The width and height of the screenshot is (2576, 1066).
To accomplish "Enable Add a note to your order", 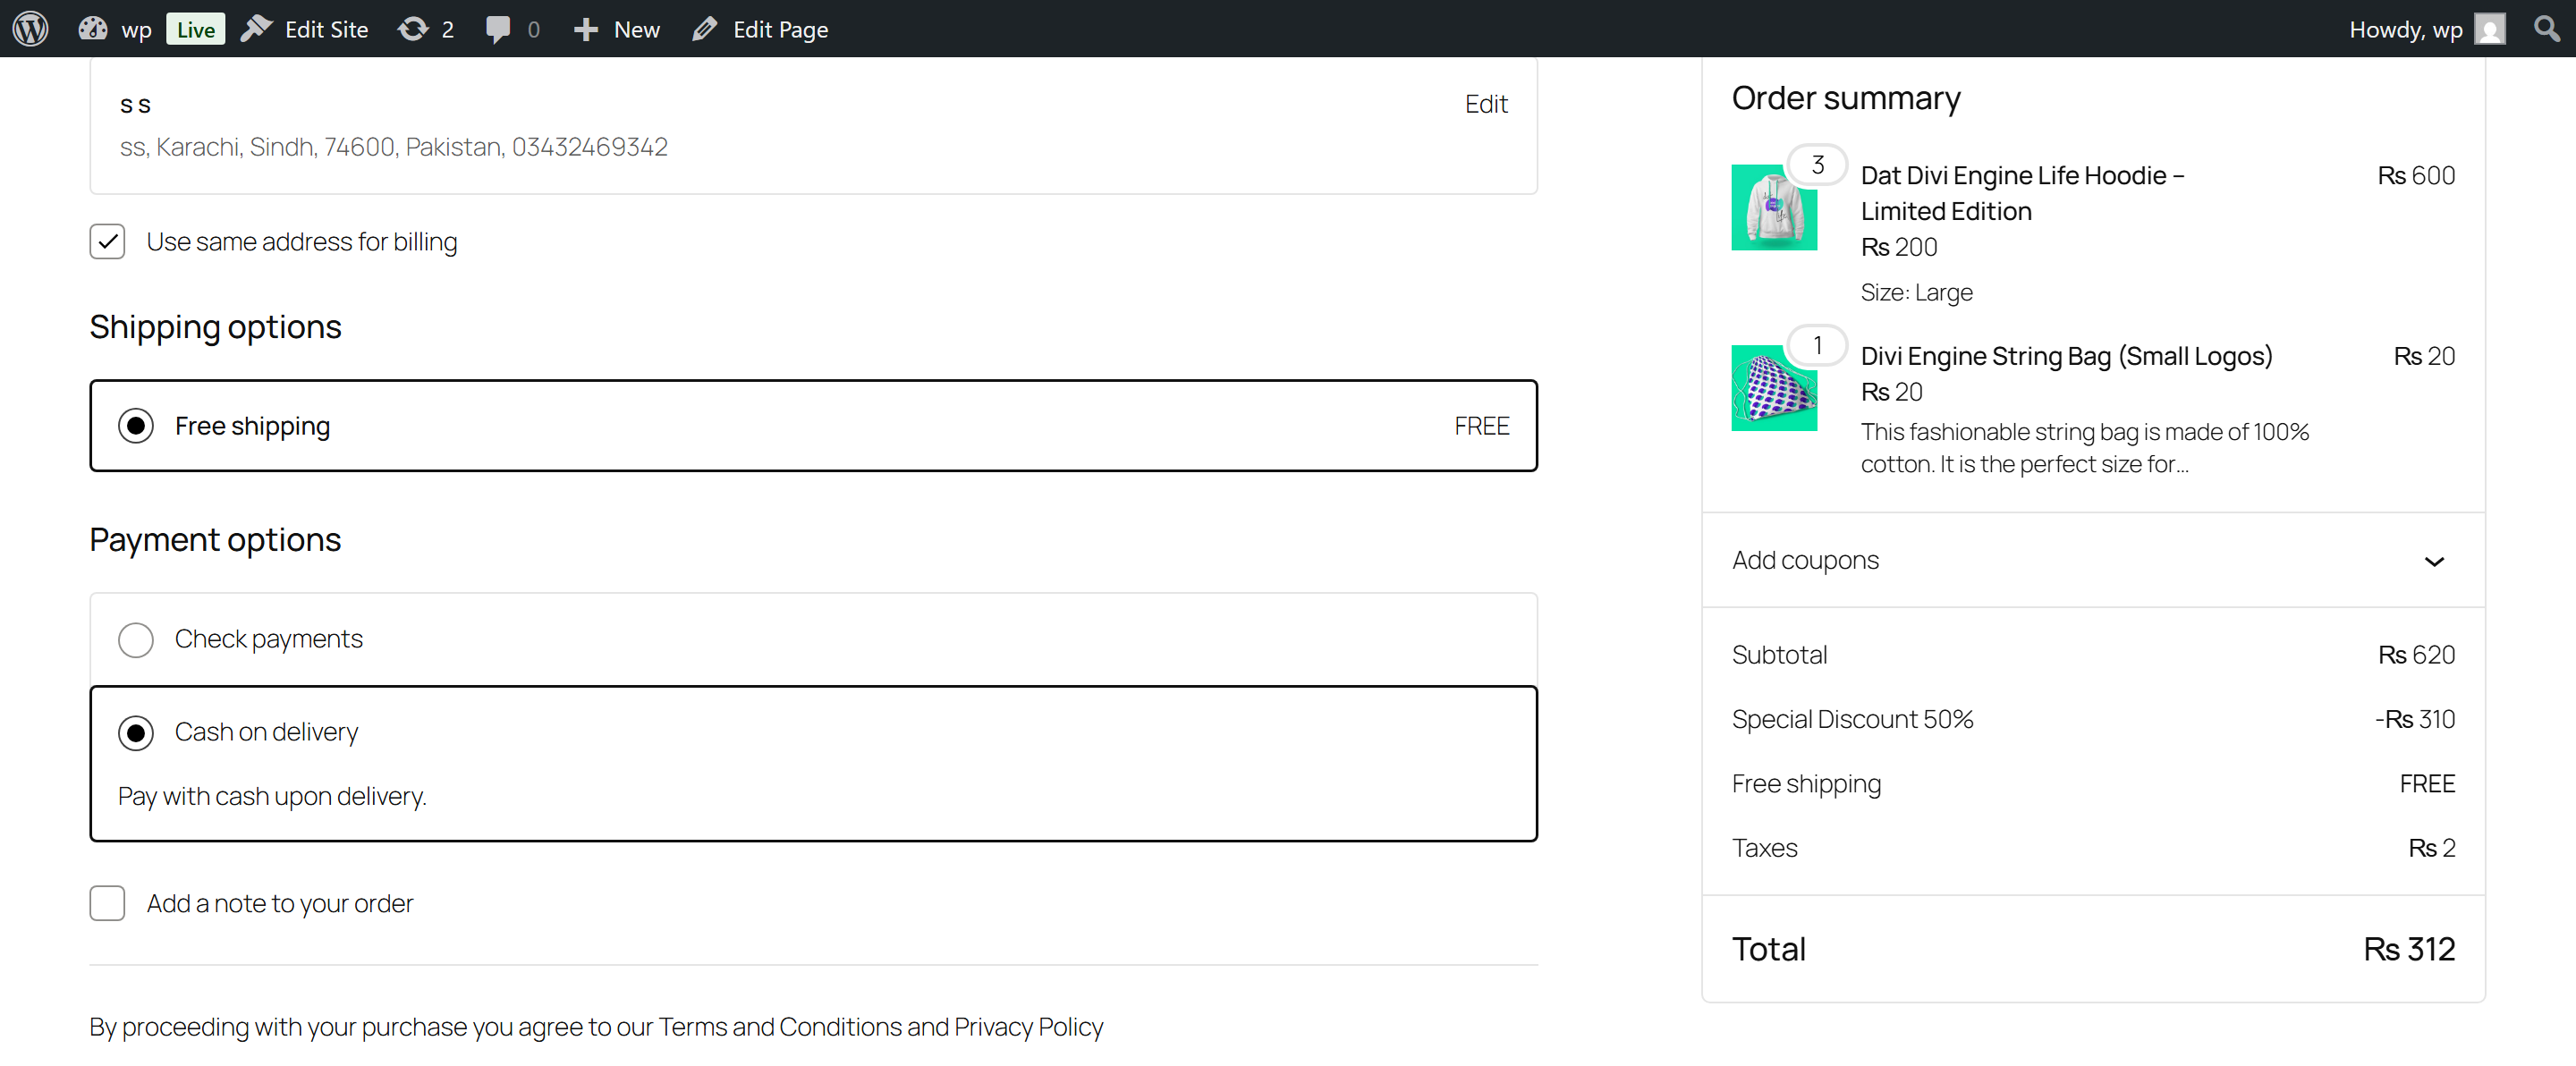I will click(x=107, y=903).
